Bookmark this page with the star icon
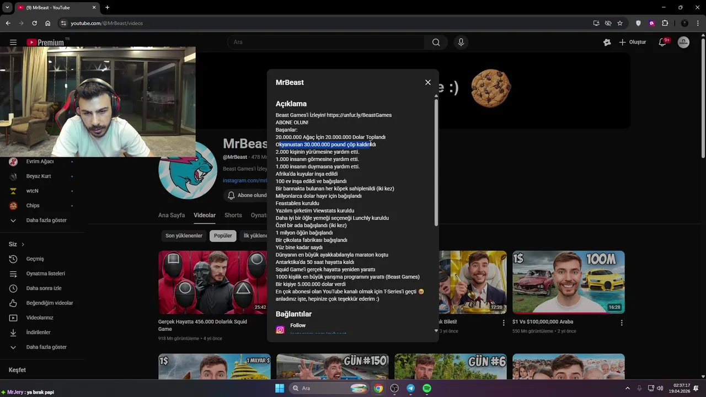The height and width of the screenshot is (397, 706). point(620,23)
